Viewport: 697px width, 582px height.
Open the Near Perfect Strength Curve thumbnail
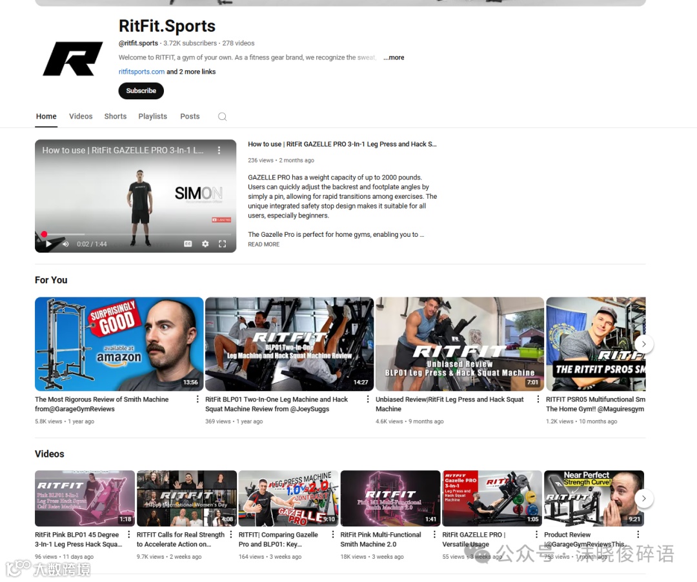(x=594, y=499)
